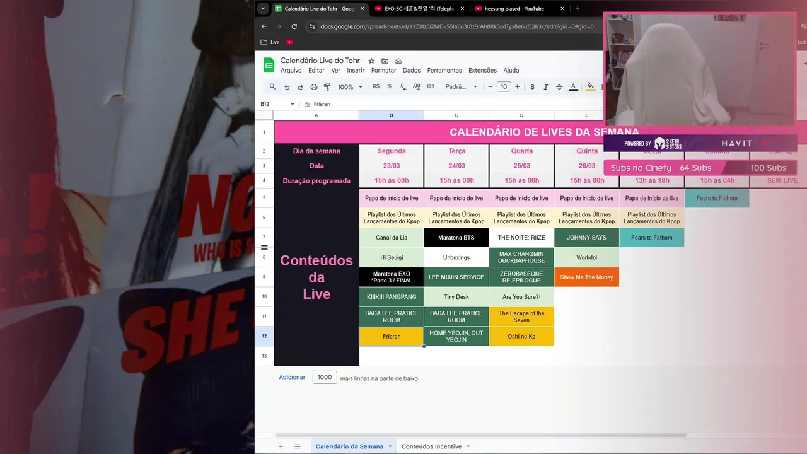The image size is (807, 454).
Task: Format cell as percent
Action: (x=390, y=87)
